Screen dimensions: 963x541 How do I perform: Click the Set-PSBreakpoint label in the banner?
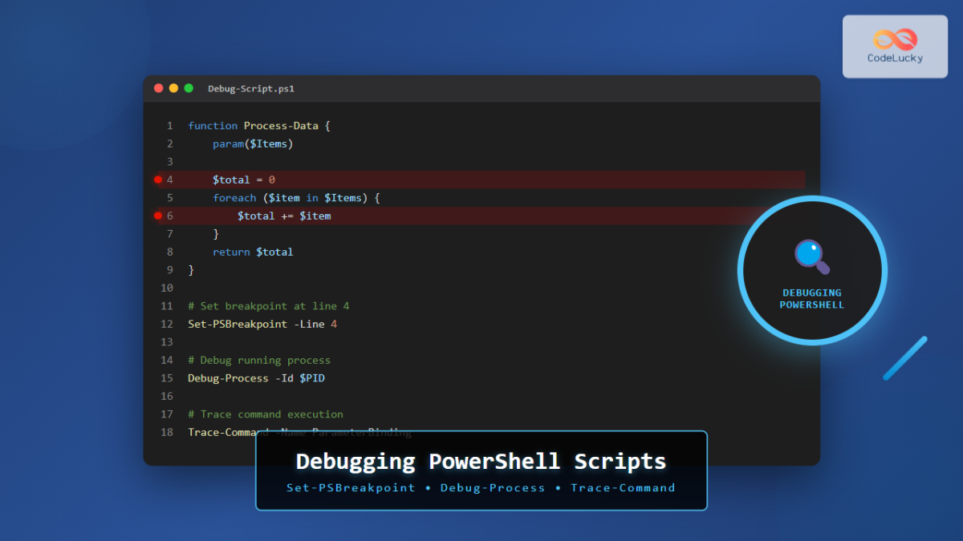pyautogui.click(x=350, y=487)
